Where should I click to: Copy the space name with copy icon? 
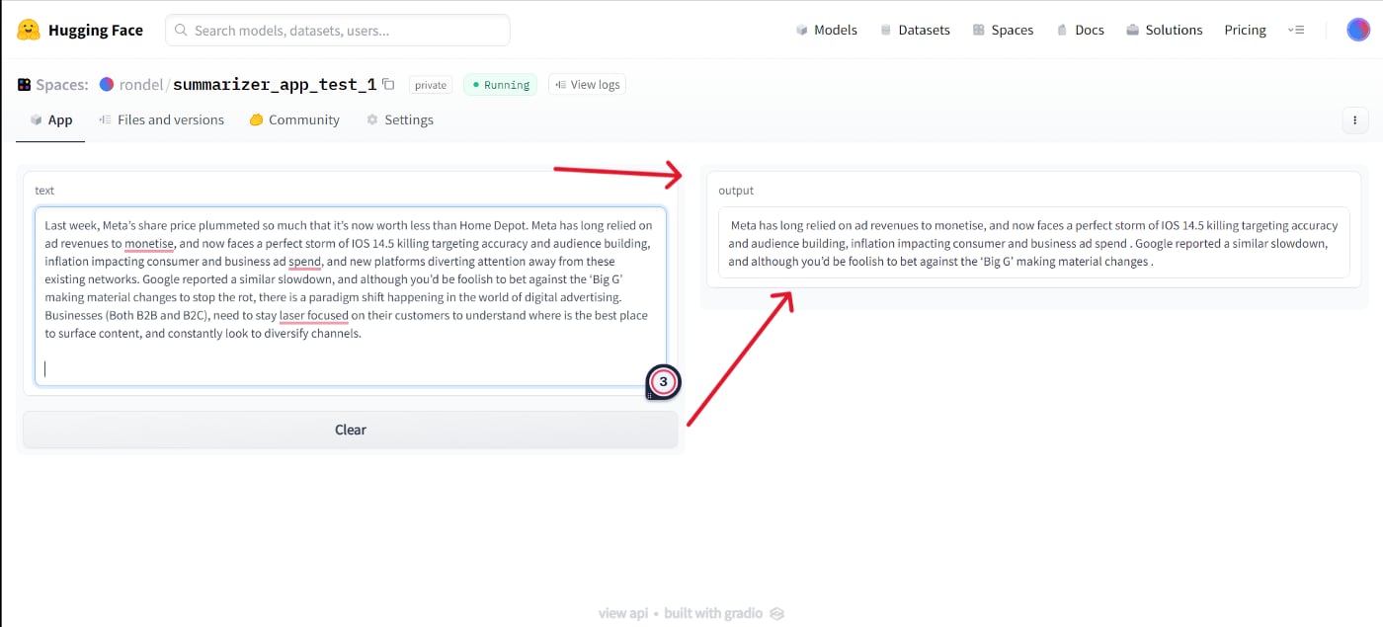(x=388, y=84)
